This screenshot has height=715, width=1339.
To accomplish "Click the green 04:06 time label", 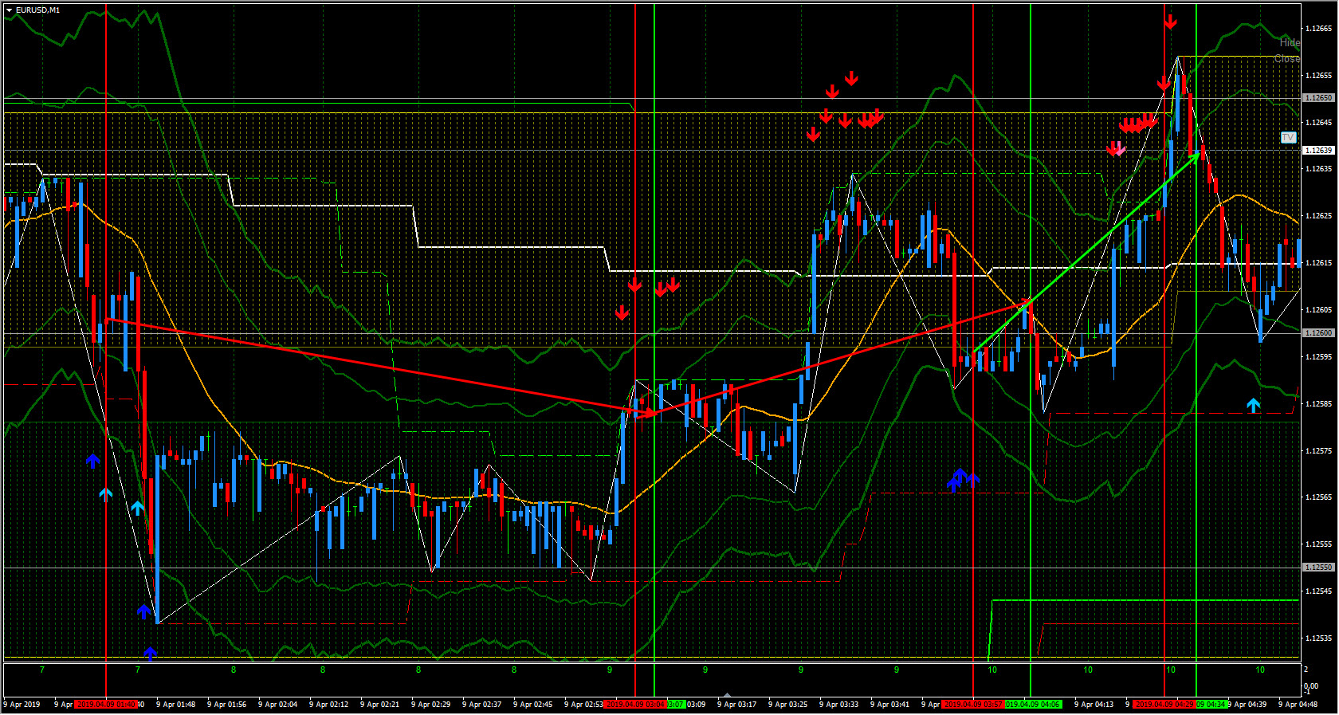I will click(1033, 705).
